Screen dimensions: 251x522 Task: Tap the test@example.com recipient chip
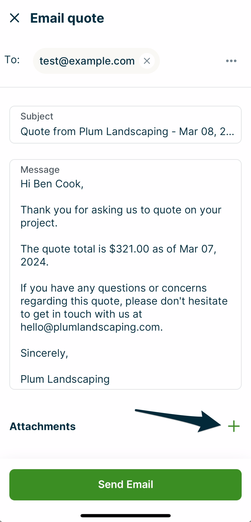click(x=87, y=61)
